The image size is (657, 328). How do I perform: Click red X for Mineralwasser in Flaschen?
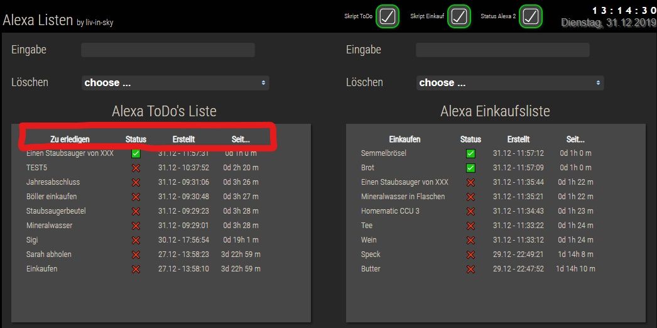coord(470,197)
